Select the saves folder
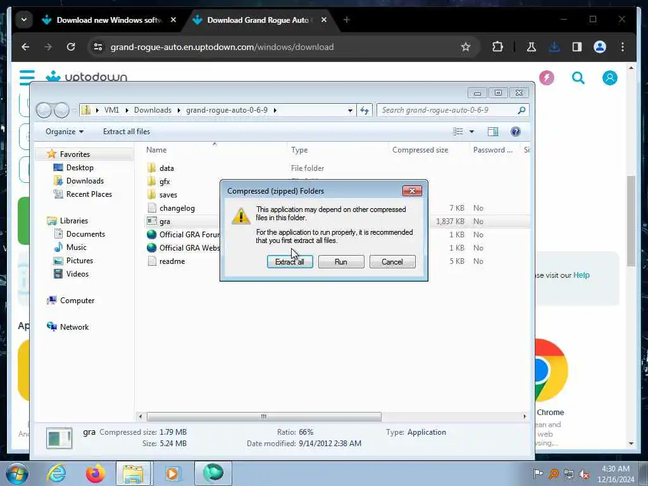The height and width of the screenshot is (486, 648). point(168,195)
